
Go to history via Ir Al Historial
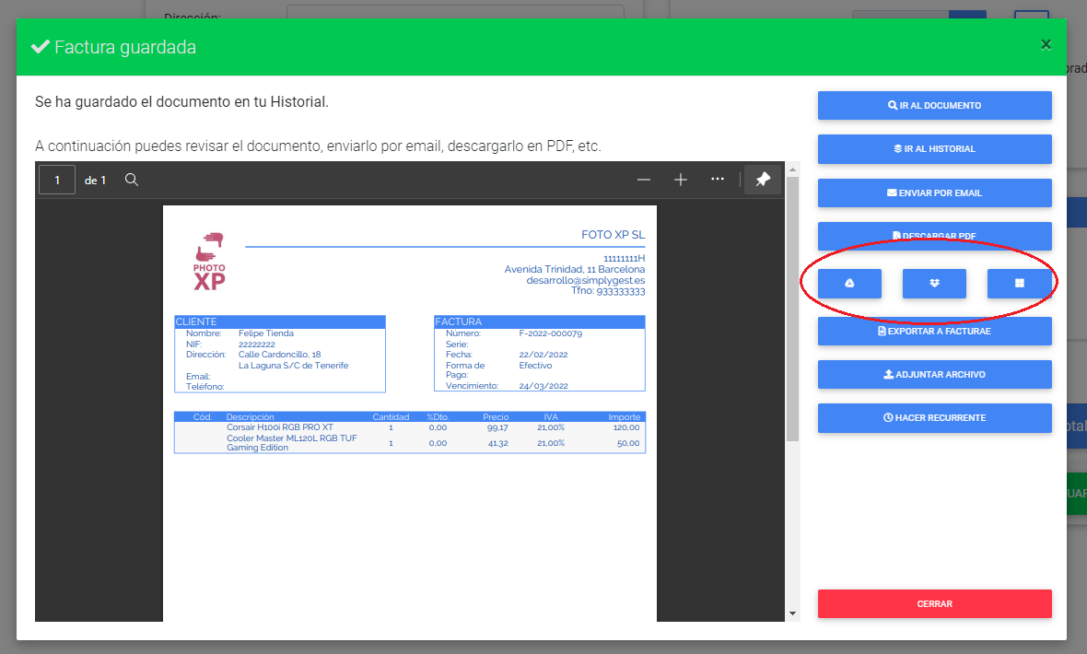click(x=934, y=148)
